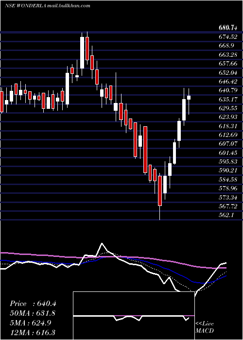243x340 pixels.
Task: Click the last white candlestick on the right
Action: (189, 98)
